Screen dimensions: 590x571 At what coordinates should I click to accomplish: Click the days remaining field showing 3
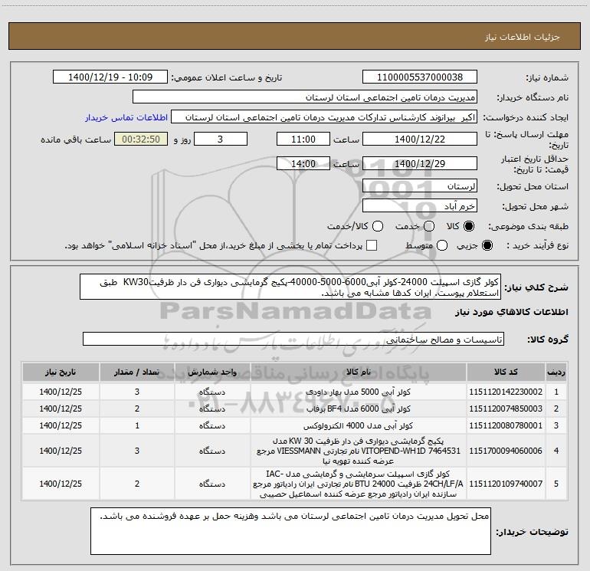(x=221, y=139)
